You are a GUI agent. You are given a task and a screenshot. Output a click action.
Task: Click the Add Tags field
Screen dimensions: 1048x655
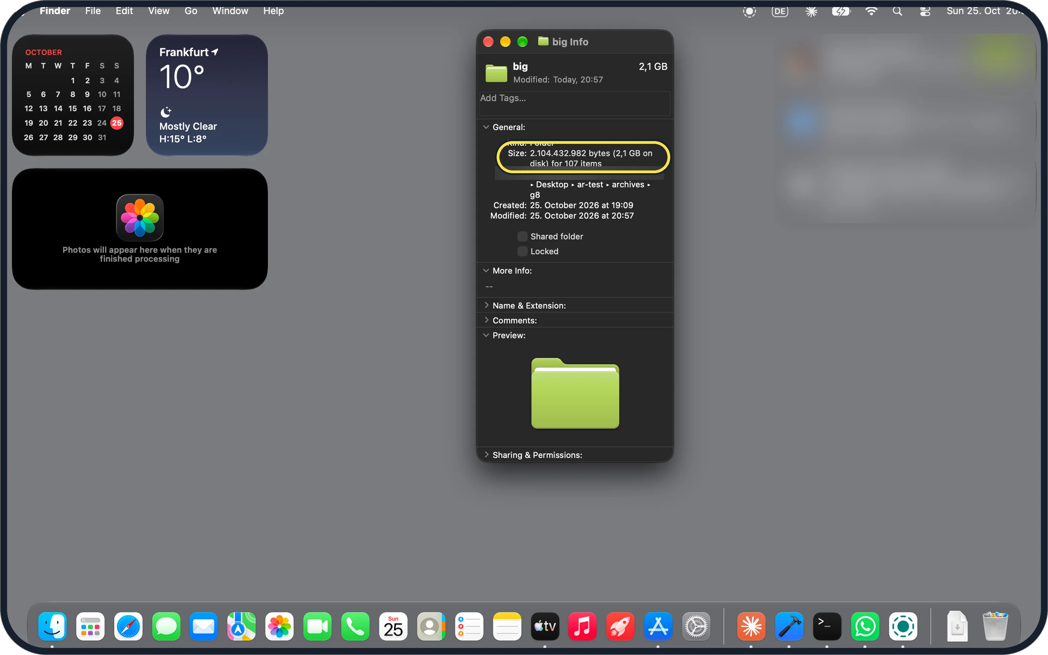pos(575,104)
